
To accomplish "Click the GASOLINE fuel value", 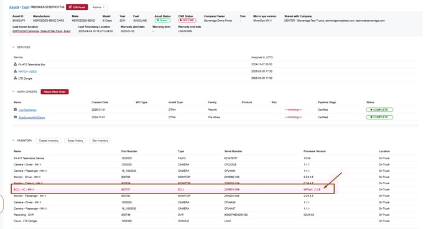I will coord(140,21).
